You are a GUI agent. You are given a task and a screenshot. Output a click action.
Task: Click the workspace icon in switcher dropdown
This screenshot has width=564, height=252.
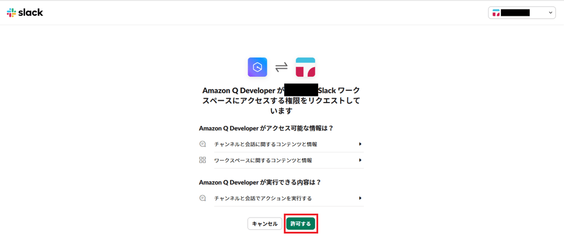496,12
